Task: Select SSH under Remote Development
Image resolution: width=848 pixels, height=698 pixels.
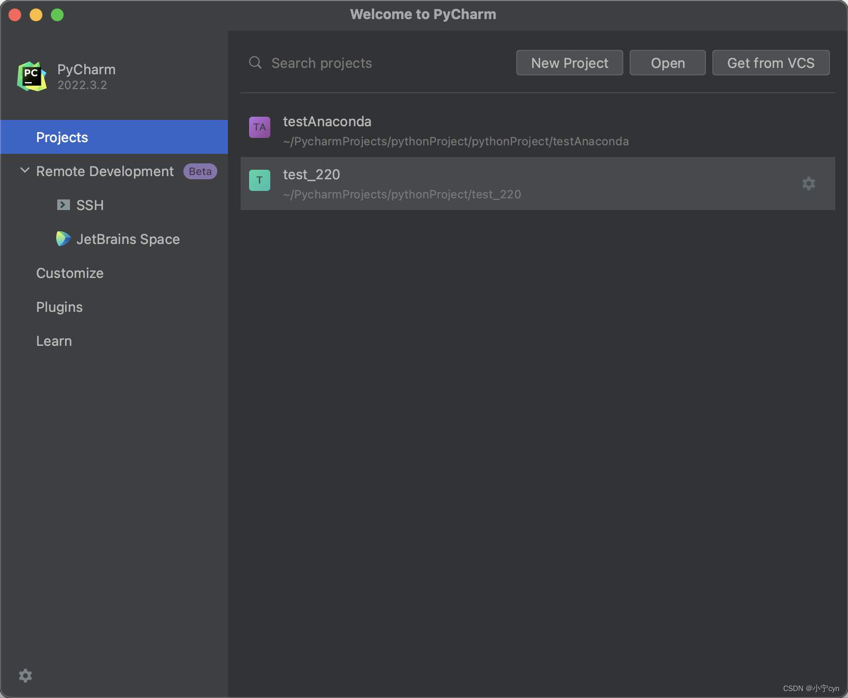Action: click(114, 205)
